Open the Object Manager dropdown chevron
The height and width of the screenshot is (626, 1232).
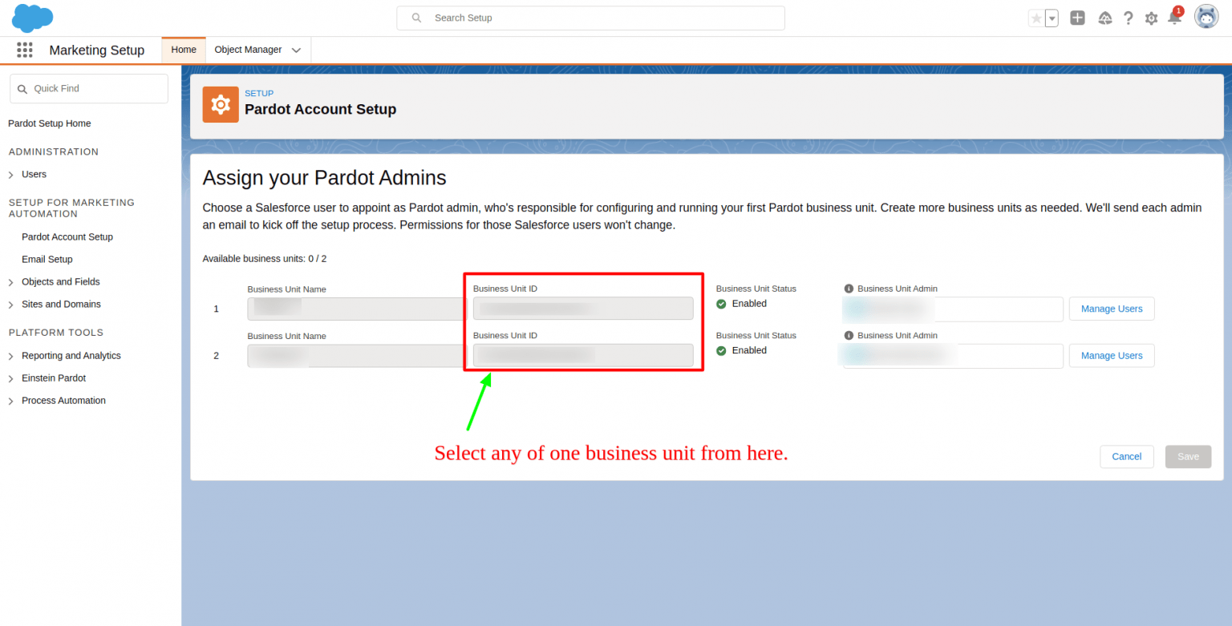click(296, 50)
